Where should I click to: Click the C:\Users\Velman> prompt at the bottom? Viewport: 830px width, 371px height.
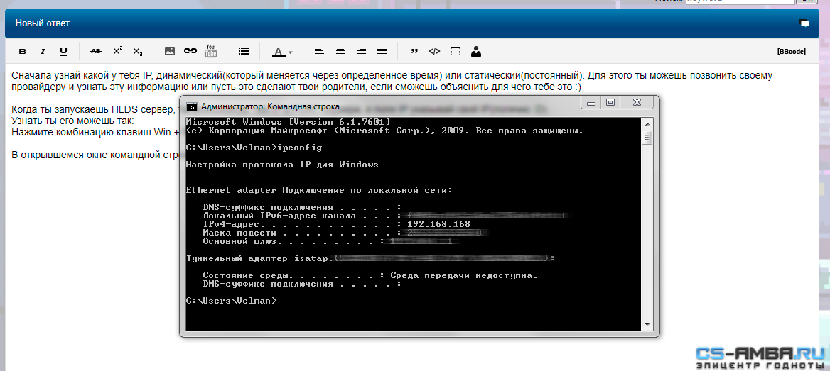tap(232, 301)
